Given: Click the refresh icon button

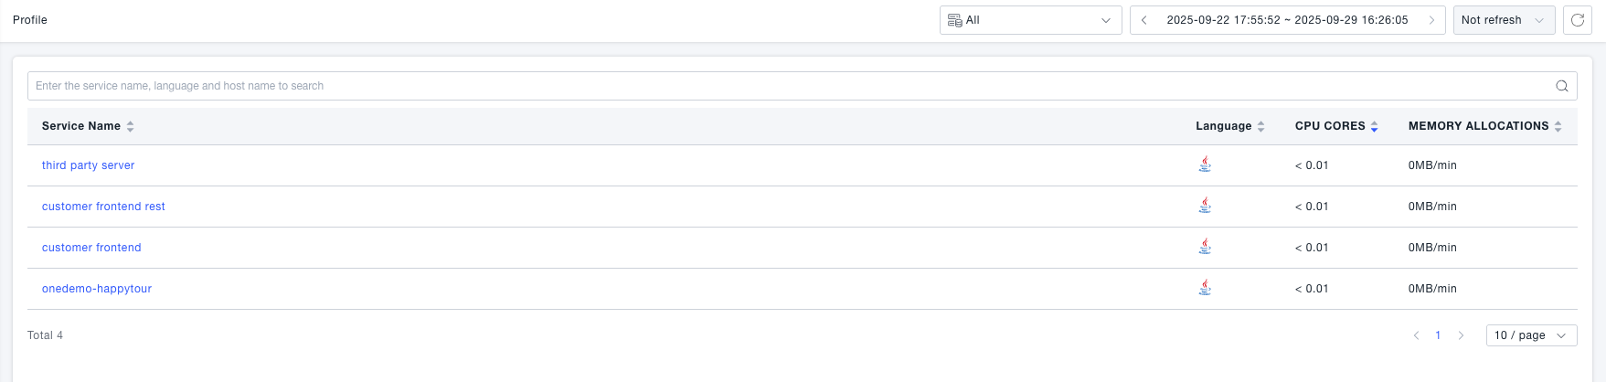Looking at the screenshot, I should [x=1578, y=20].
